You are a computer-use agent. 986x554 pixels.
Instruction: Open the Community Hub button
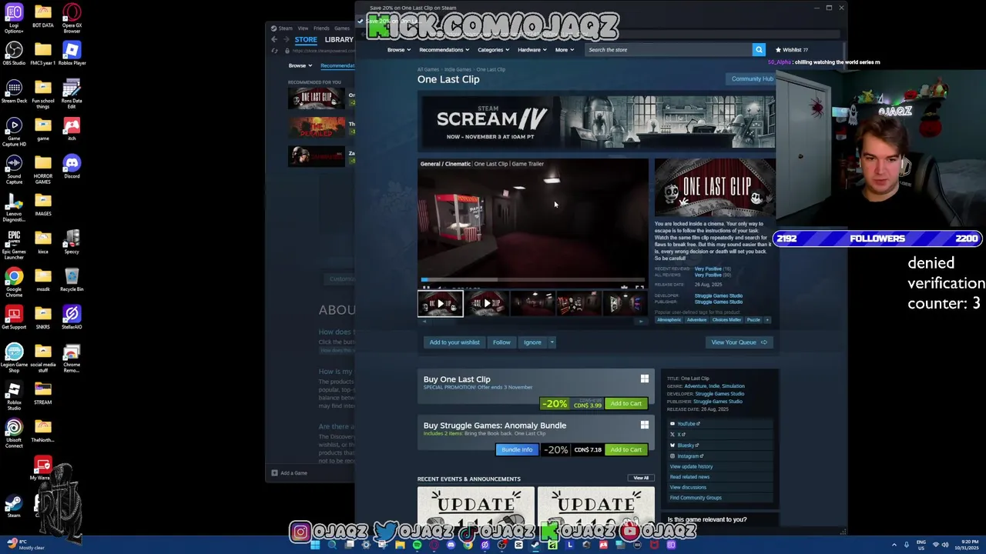tap(751, 79)
